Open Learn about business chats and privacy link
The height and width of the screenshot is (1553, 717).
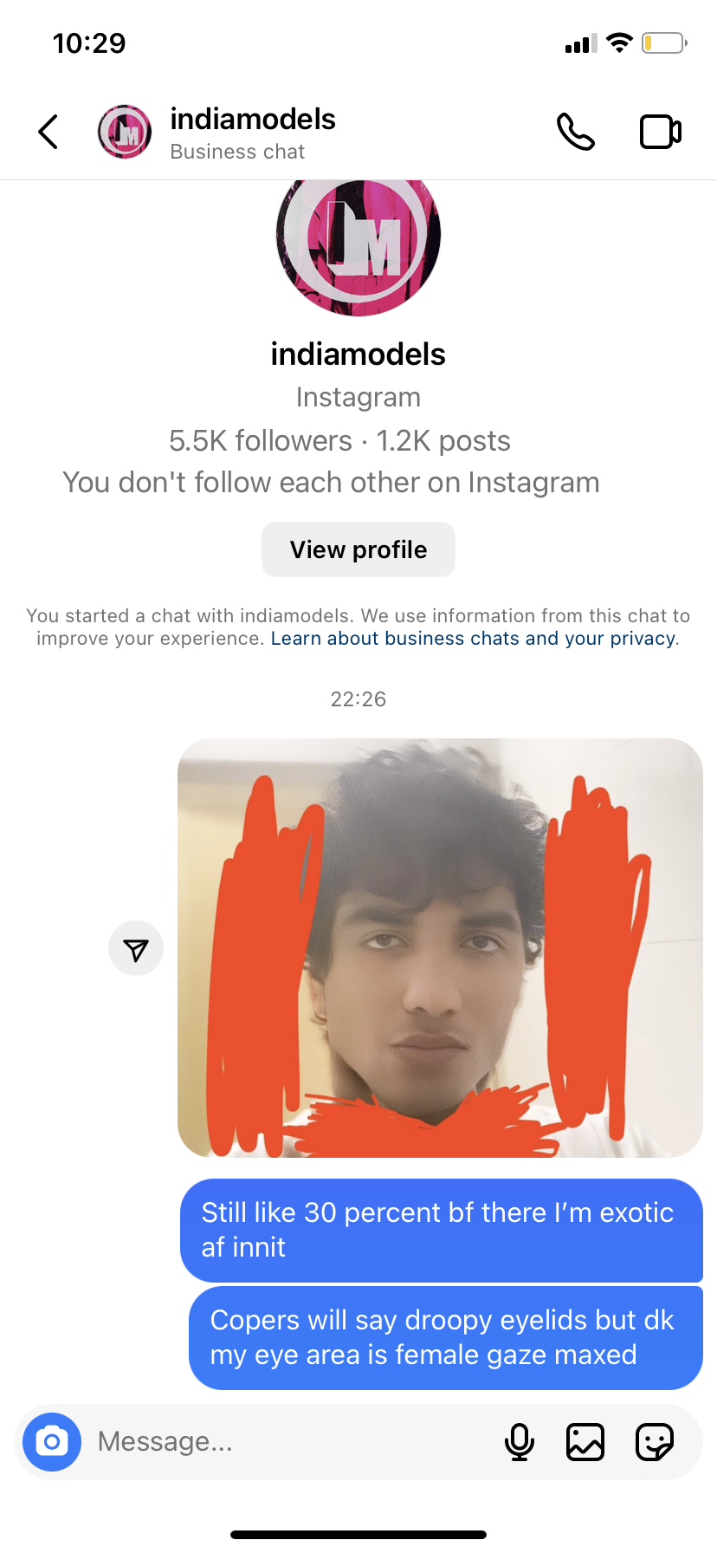coord(474,639)
